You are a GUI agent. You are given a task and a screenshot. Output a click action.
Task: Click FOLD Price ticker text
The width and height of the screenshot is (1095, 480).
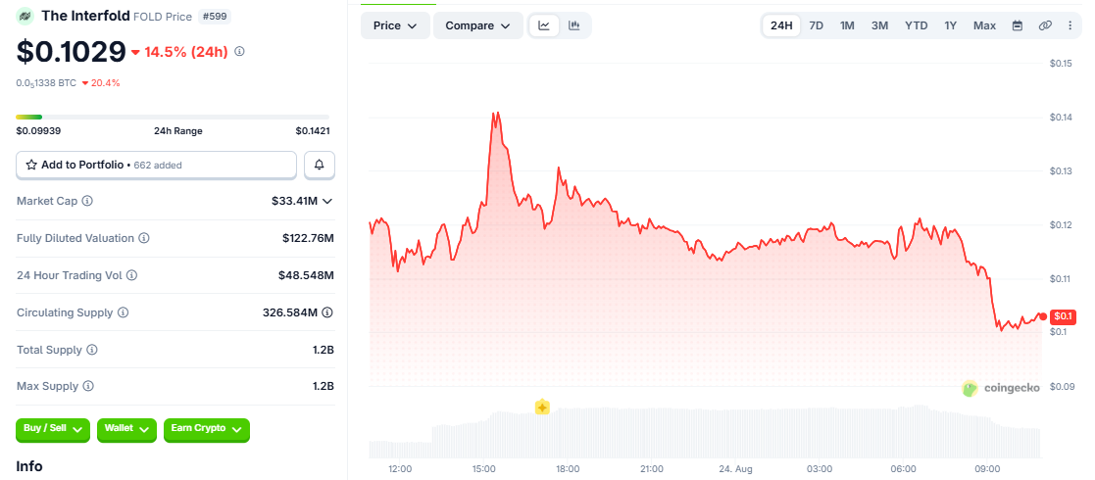162,16
